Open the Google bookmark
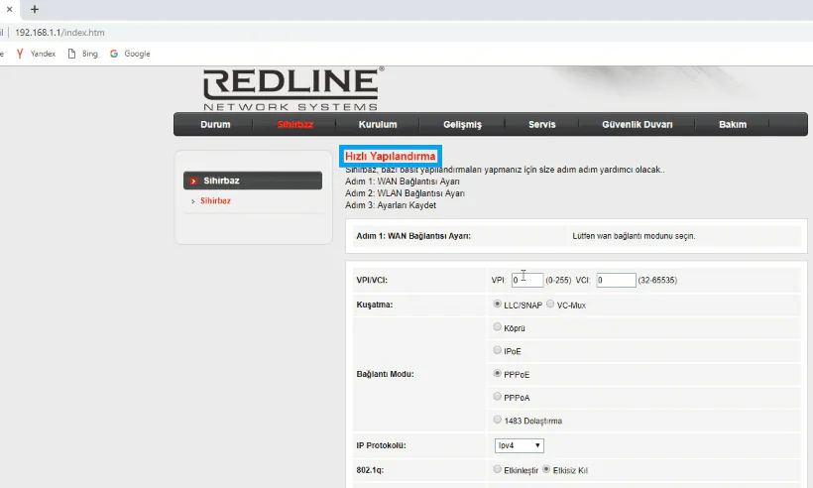This screenshot has height=488, width=813. pyautogui.click(x=131, y=54)
